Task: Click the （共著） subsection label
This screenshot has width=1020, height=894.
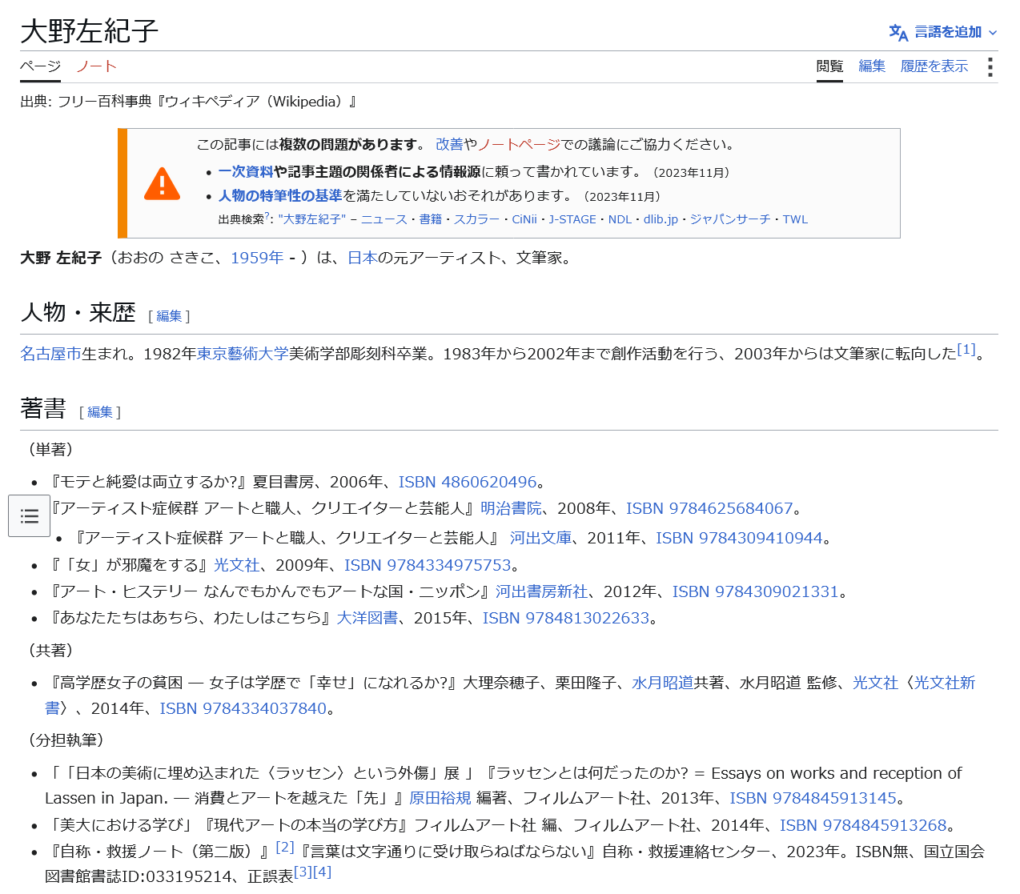Action: click(x=51, y=650)
